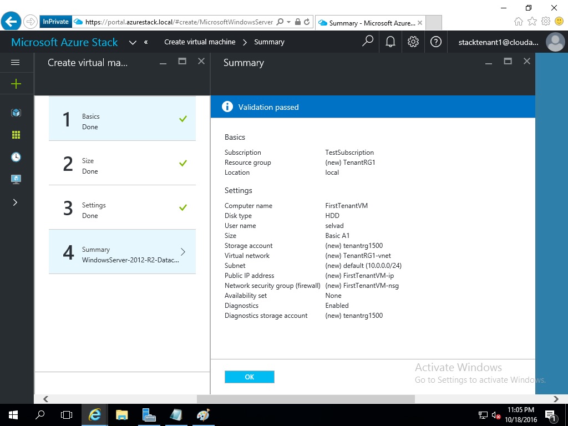Click the taskbar volume muted icon
The height and width of the screenshot is (426, 568).
(x=496, y=415)
